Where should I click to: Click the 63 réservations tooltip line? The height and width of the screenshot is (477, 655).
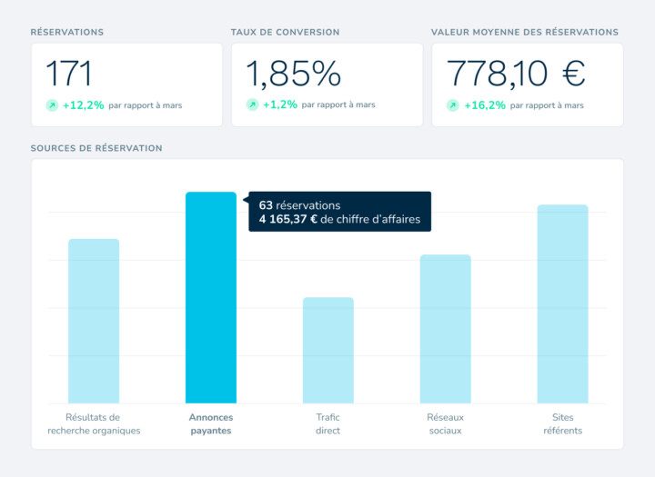click(299, 205)
